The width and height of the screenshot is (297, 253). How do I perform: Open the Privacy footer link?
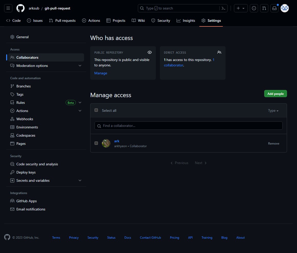74,237
